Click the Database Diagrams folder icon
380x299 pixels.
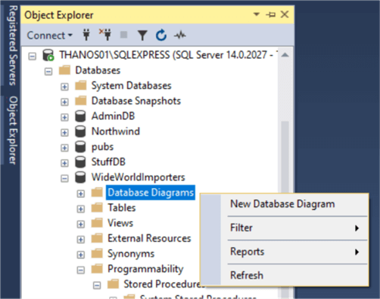[x=97, y=193]
